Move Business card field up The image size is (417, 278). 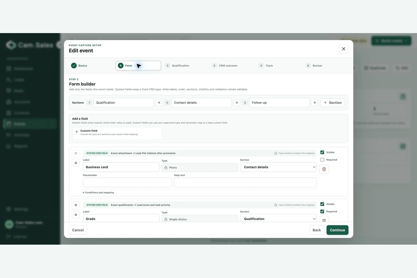tap(76, 153)
